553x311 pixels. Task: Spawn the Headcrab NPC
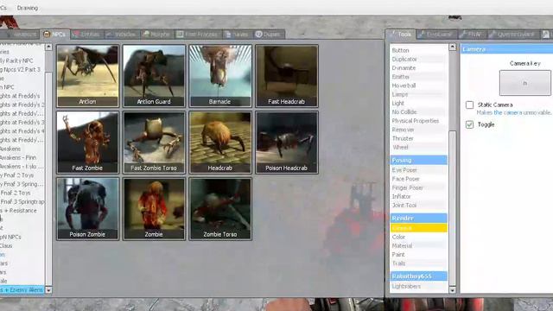coord(220,143)
